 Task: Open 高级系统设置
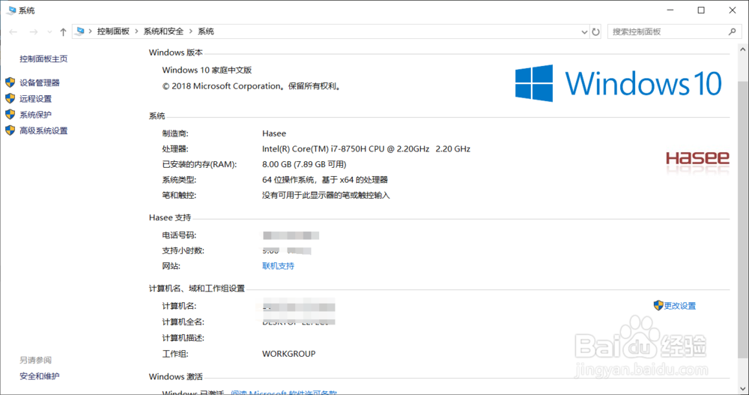[43, 130]
